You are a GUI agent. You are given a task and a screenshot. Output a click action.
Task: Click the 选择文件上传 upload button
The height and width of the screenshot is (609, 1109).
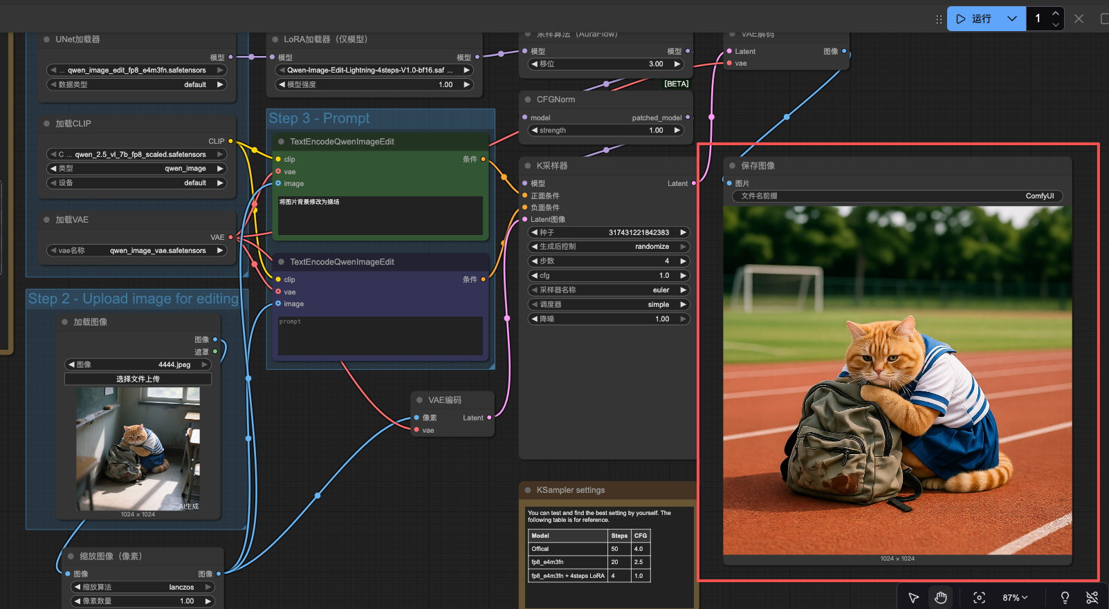138,379
